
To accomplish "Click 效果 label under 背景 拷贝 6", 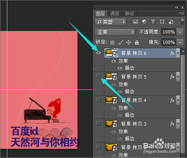I will point(123,61).
